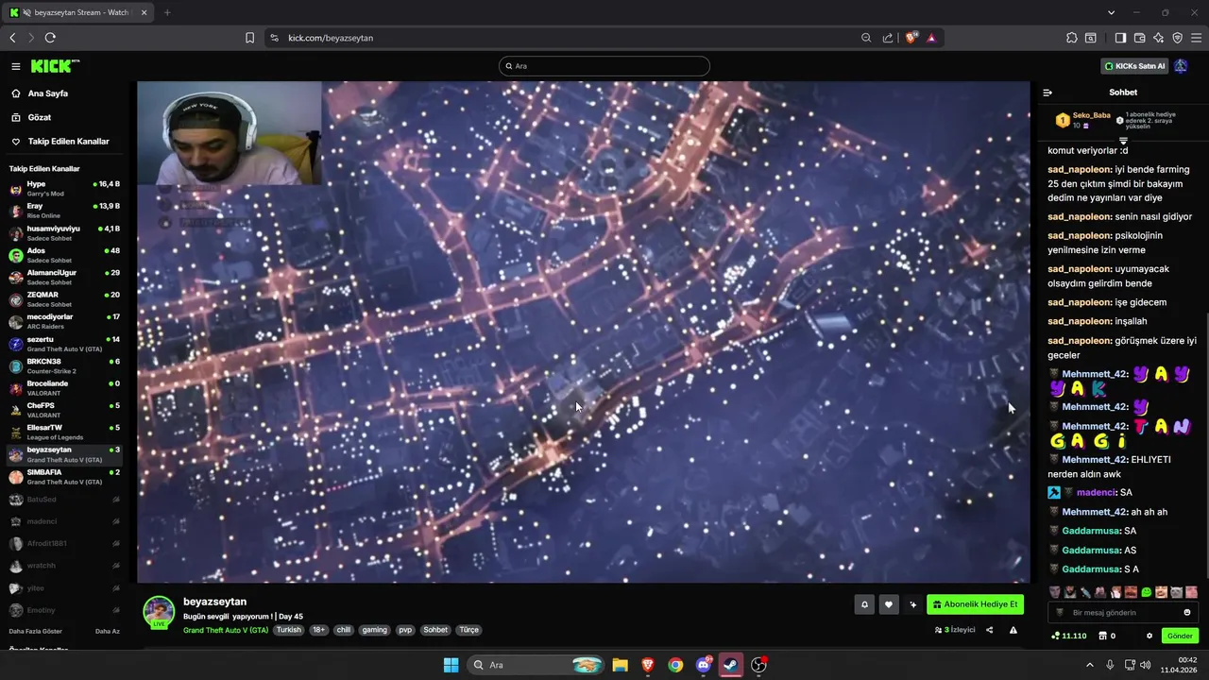The height and width of the screenshot is (680, 1209).
Task: Open the emoji picker in the chat box
Action: [1187, 612]
